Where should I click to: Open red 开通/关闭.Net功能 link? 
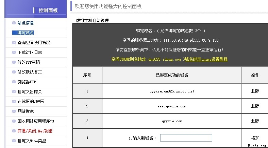pos(35,131)
